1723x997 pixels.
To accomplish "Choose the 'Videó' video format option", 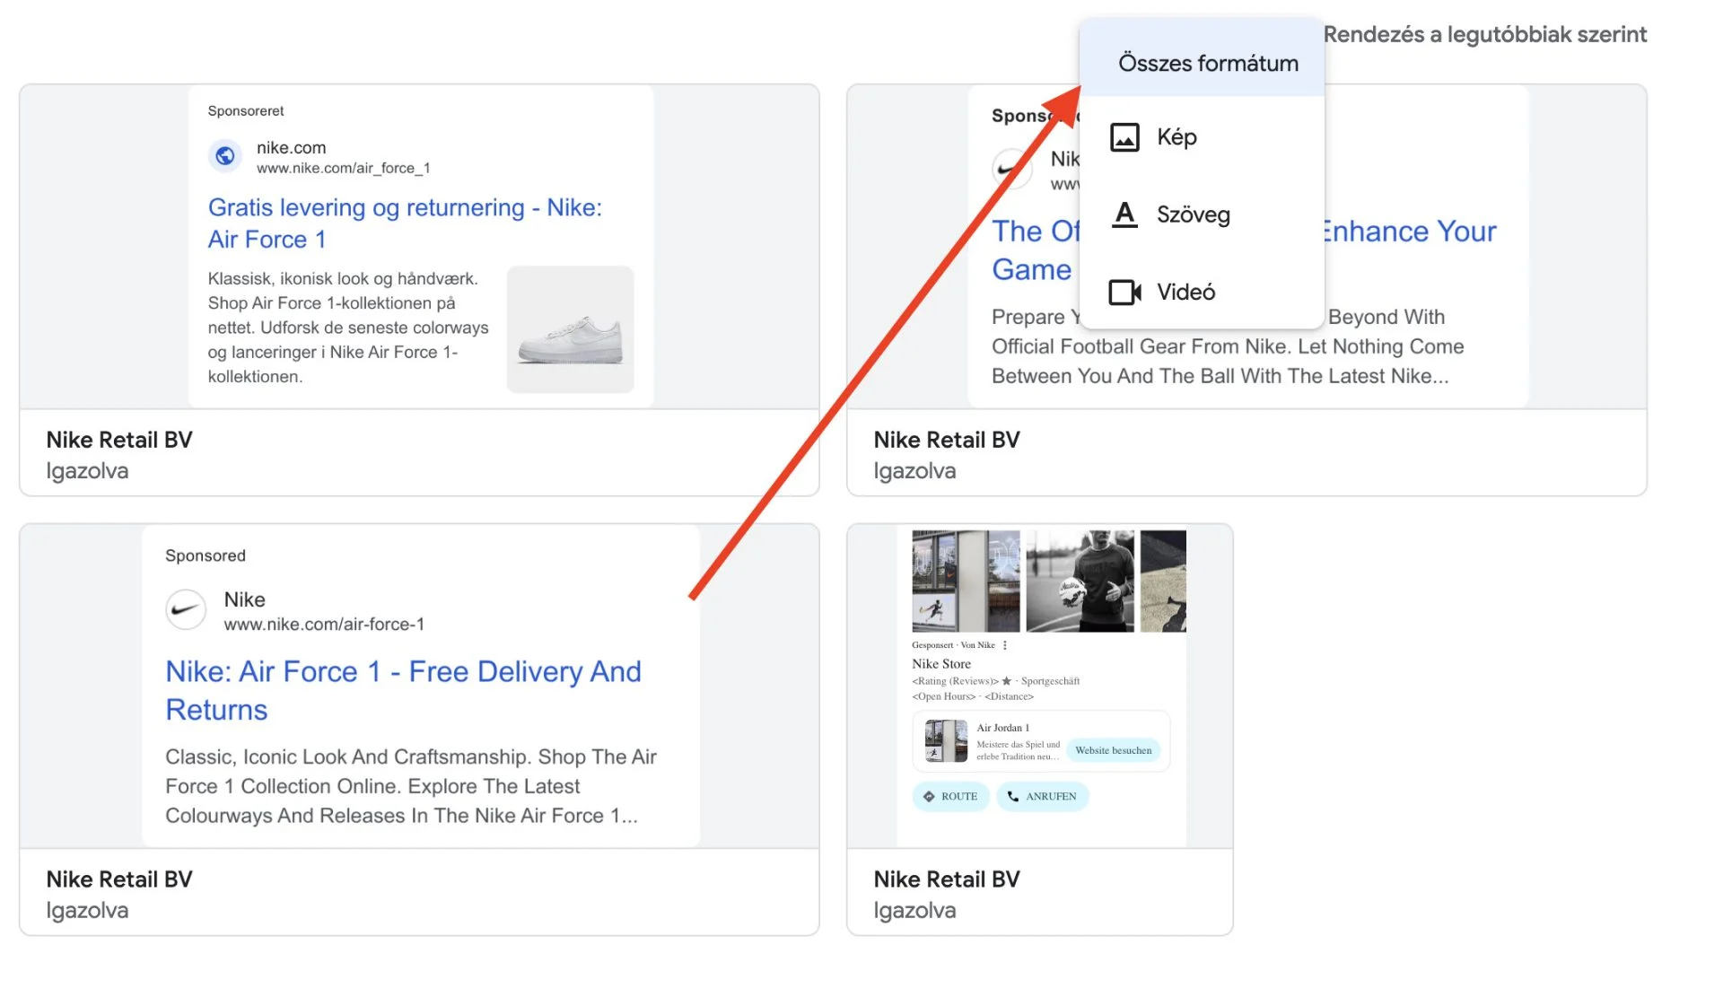I will (1202, 292).
